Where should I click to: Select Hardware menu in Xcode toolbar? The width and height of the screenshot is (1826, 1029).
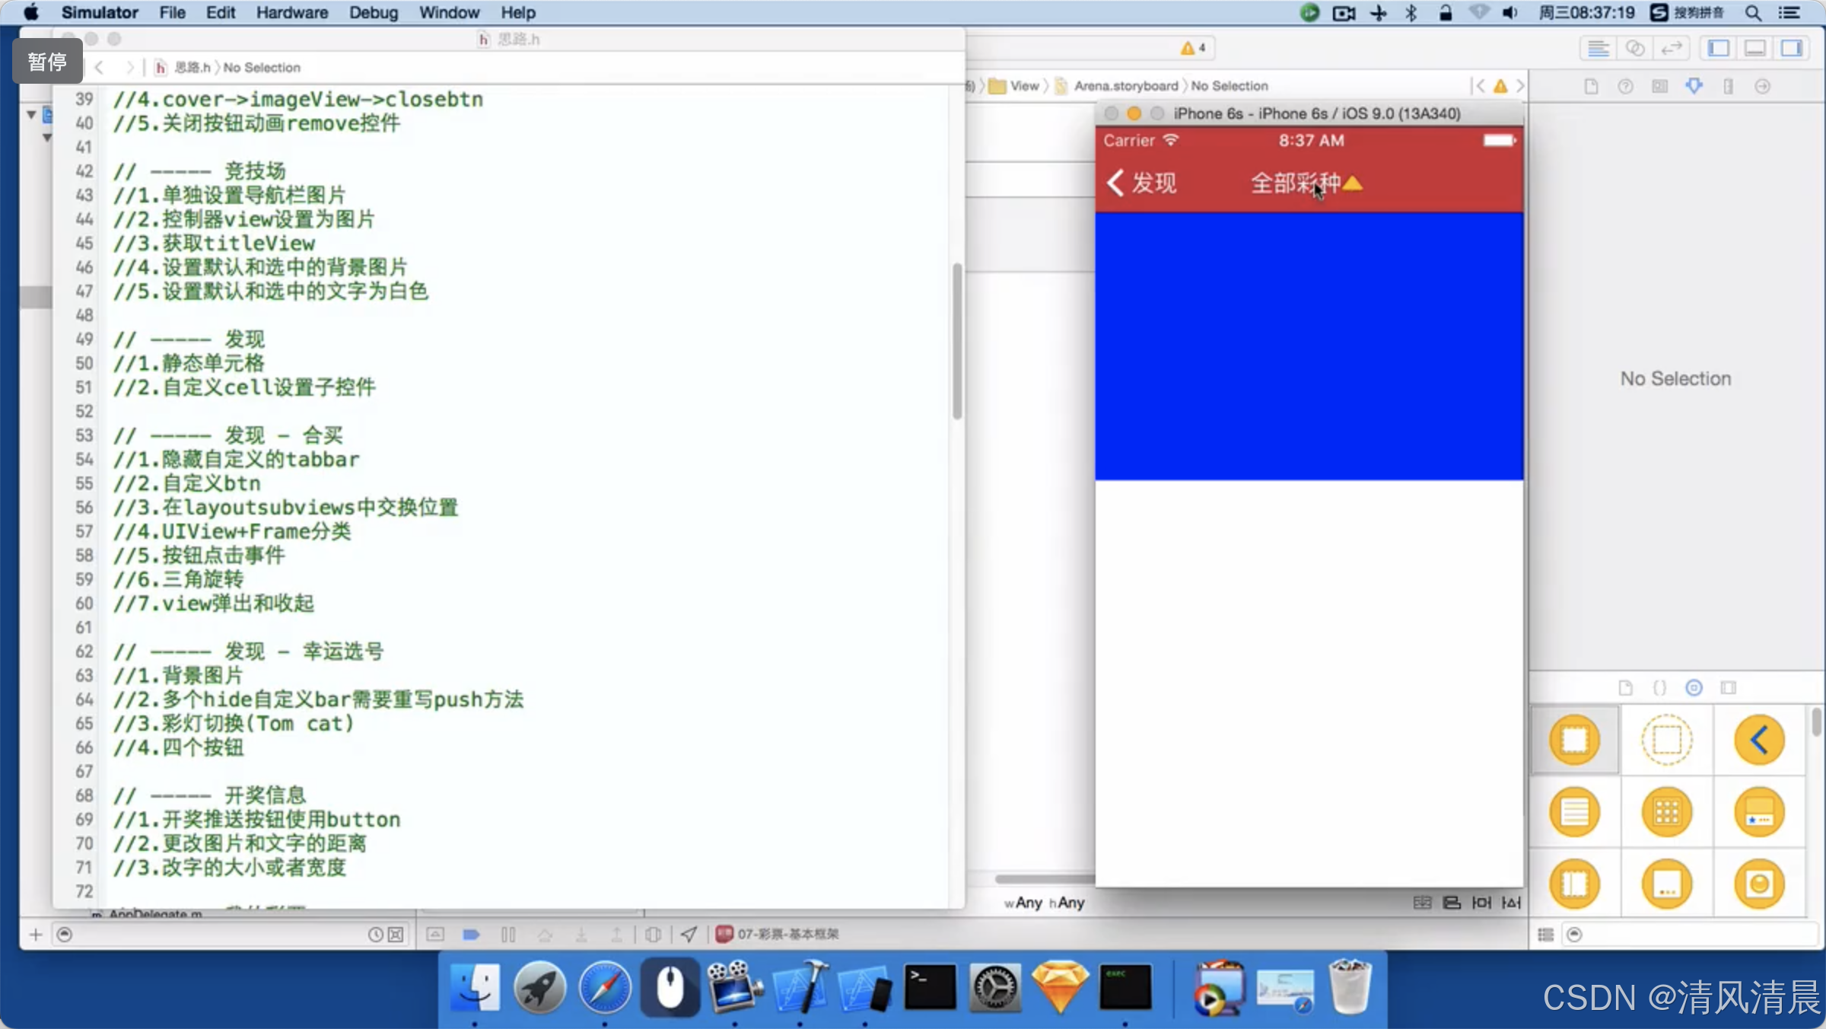(291, 12)
